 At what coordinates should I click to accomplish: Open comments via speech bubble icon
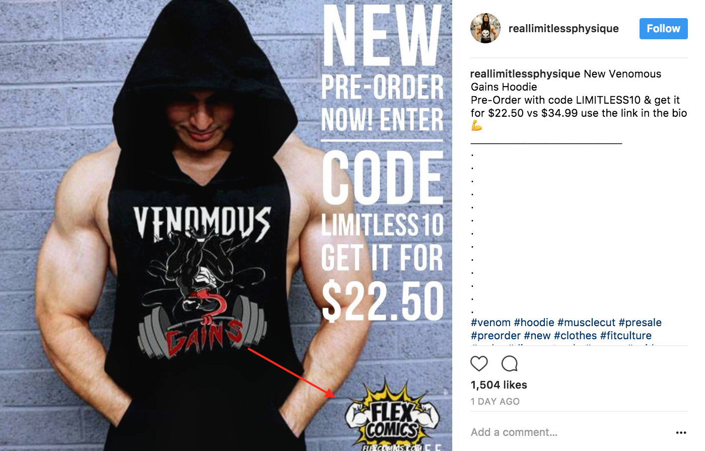click(x=510, y=363)
